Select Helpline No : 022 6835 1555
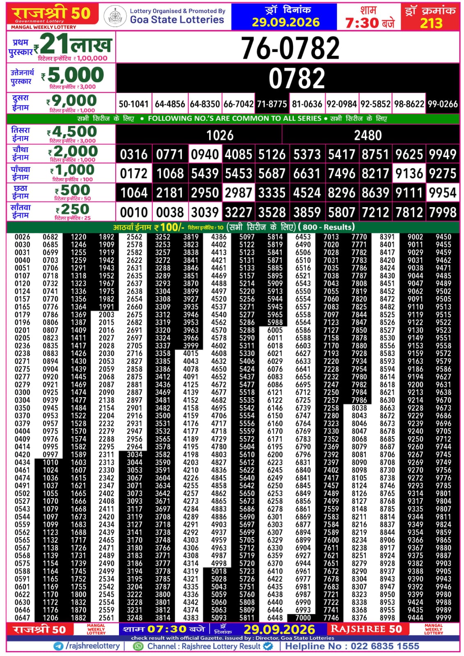The height and width of the screenshot is (656, 464). click(352, 646)
